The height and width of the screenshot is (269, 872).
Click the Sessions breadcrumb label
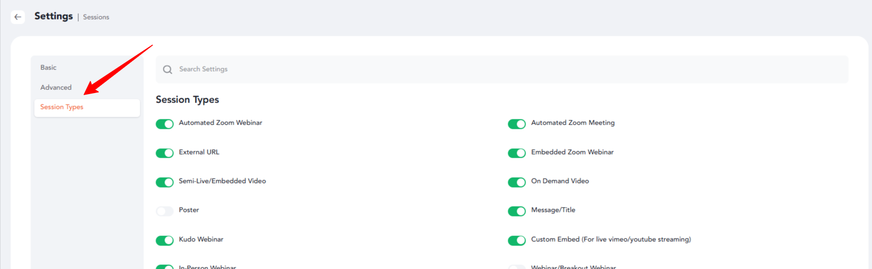tap(96, 17)
